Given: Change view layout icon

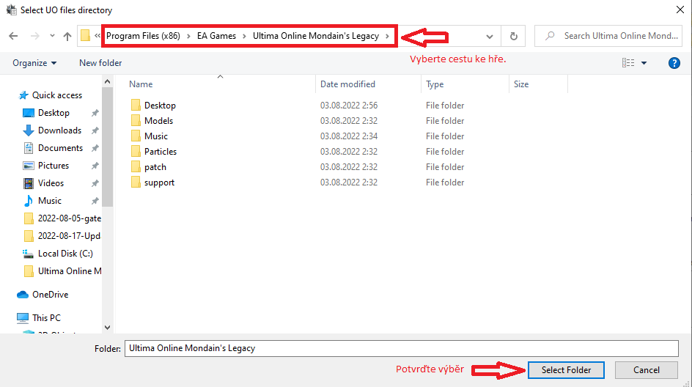Looking at the screenshot, I should tap(628, 62).
